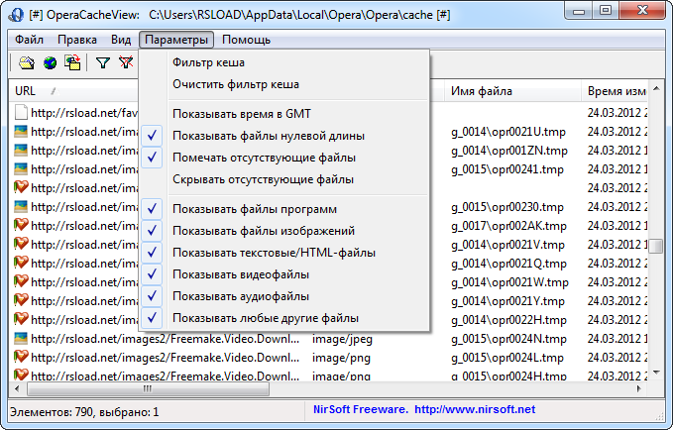
Task: Click vertical scrollbar down arrow
Action: coord(656,373)
